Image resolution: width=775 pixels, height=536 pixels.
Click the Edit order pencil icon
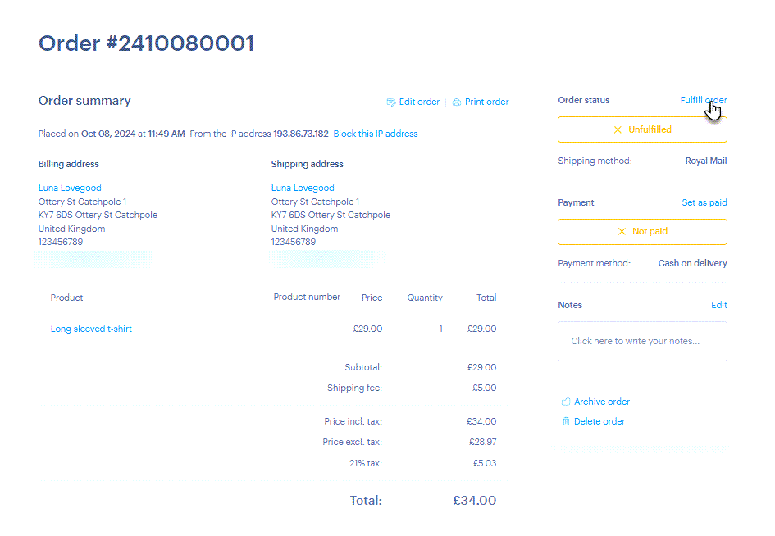pyautogui.click(x=391, y=102)
